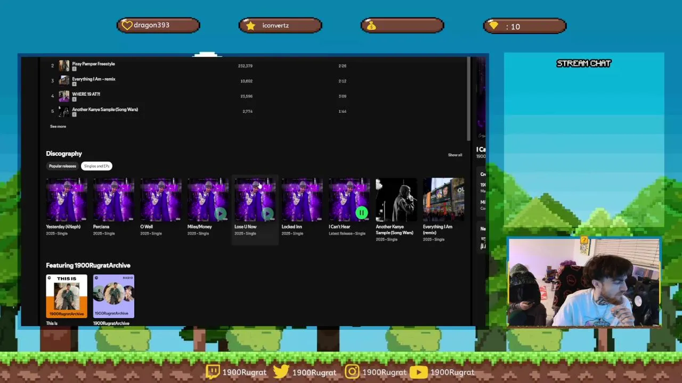Click the diamond icon showing 10

(x=494, y=26)
